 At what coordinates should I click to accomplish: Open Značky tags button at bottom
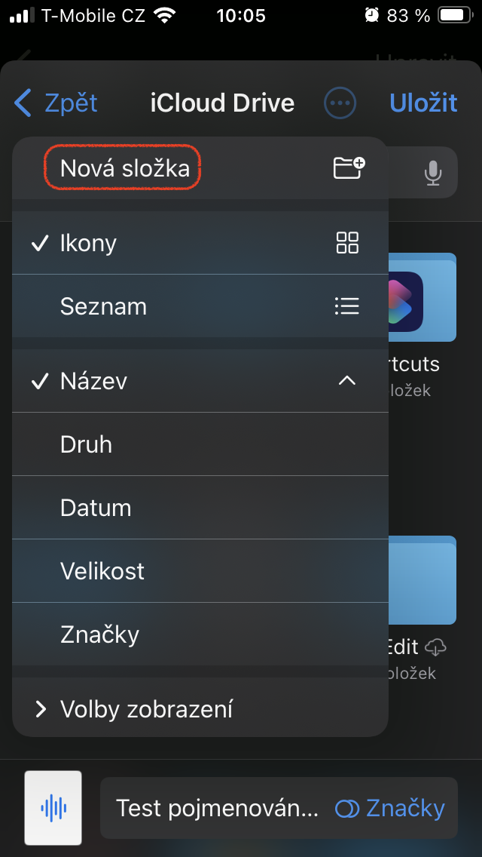[x=390, y=809]
